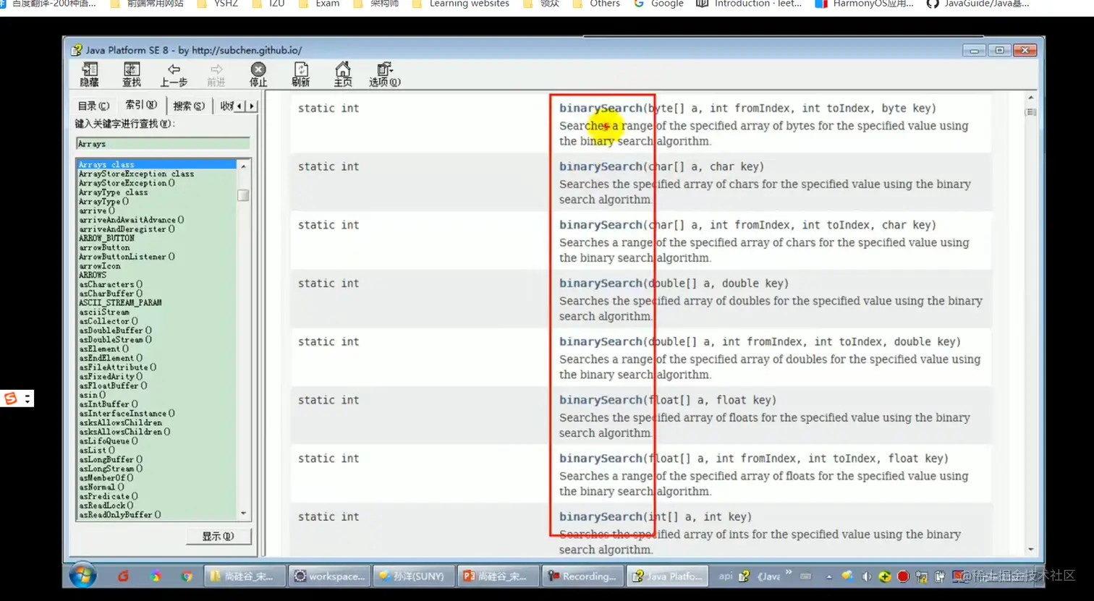Select "arrowIcon" index entry
Screen dimensions: 1094x601
click(100, 266)
